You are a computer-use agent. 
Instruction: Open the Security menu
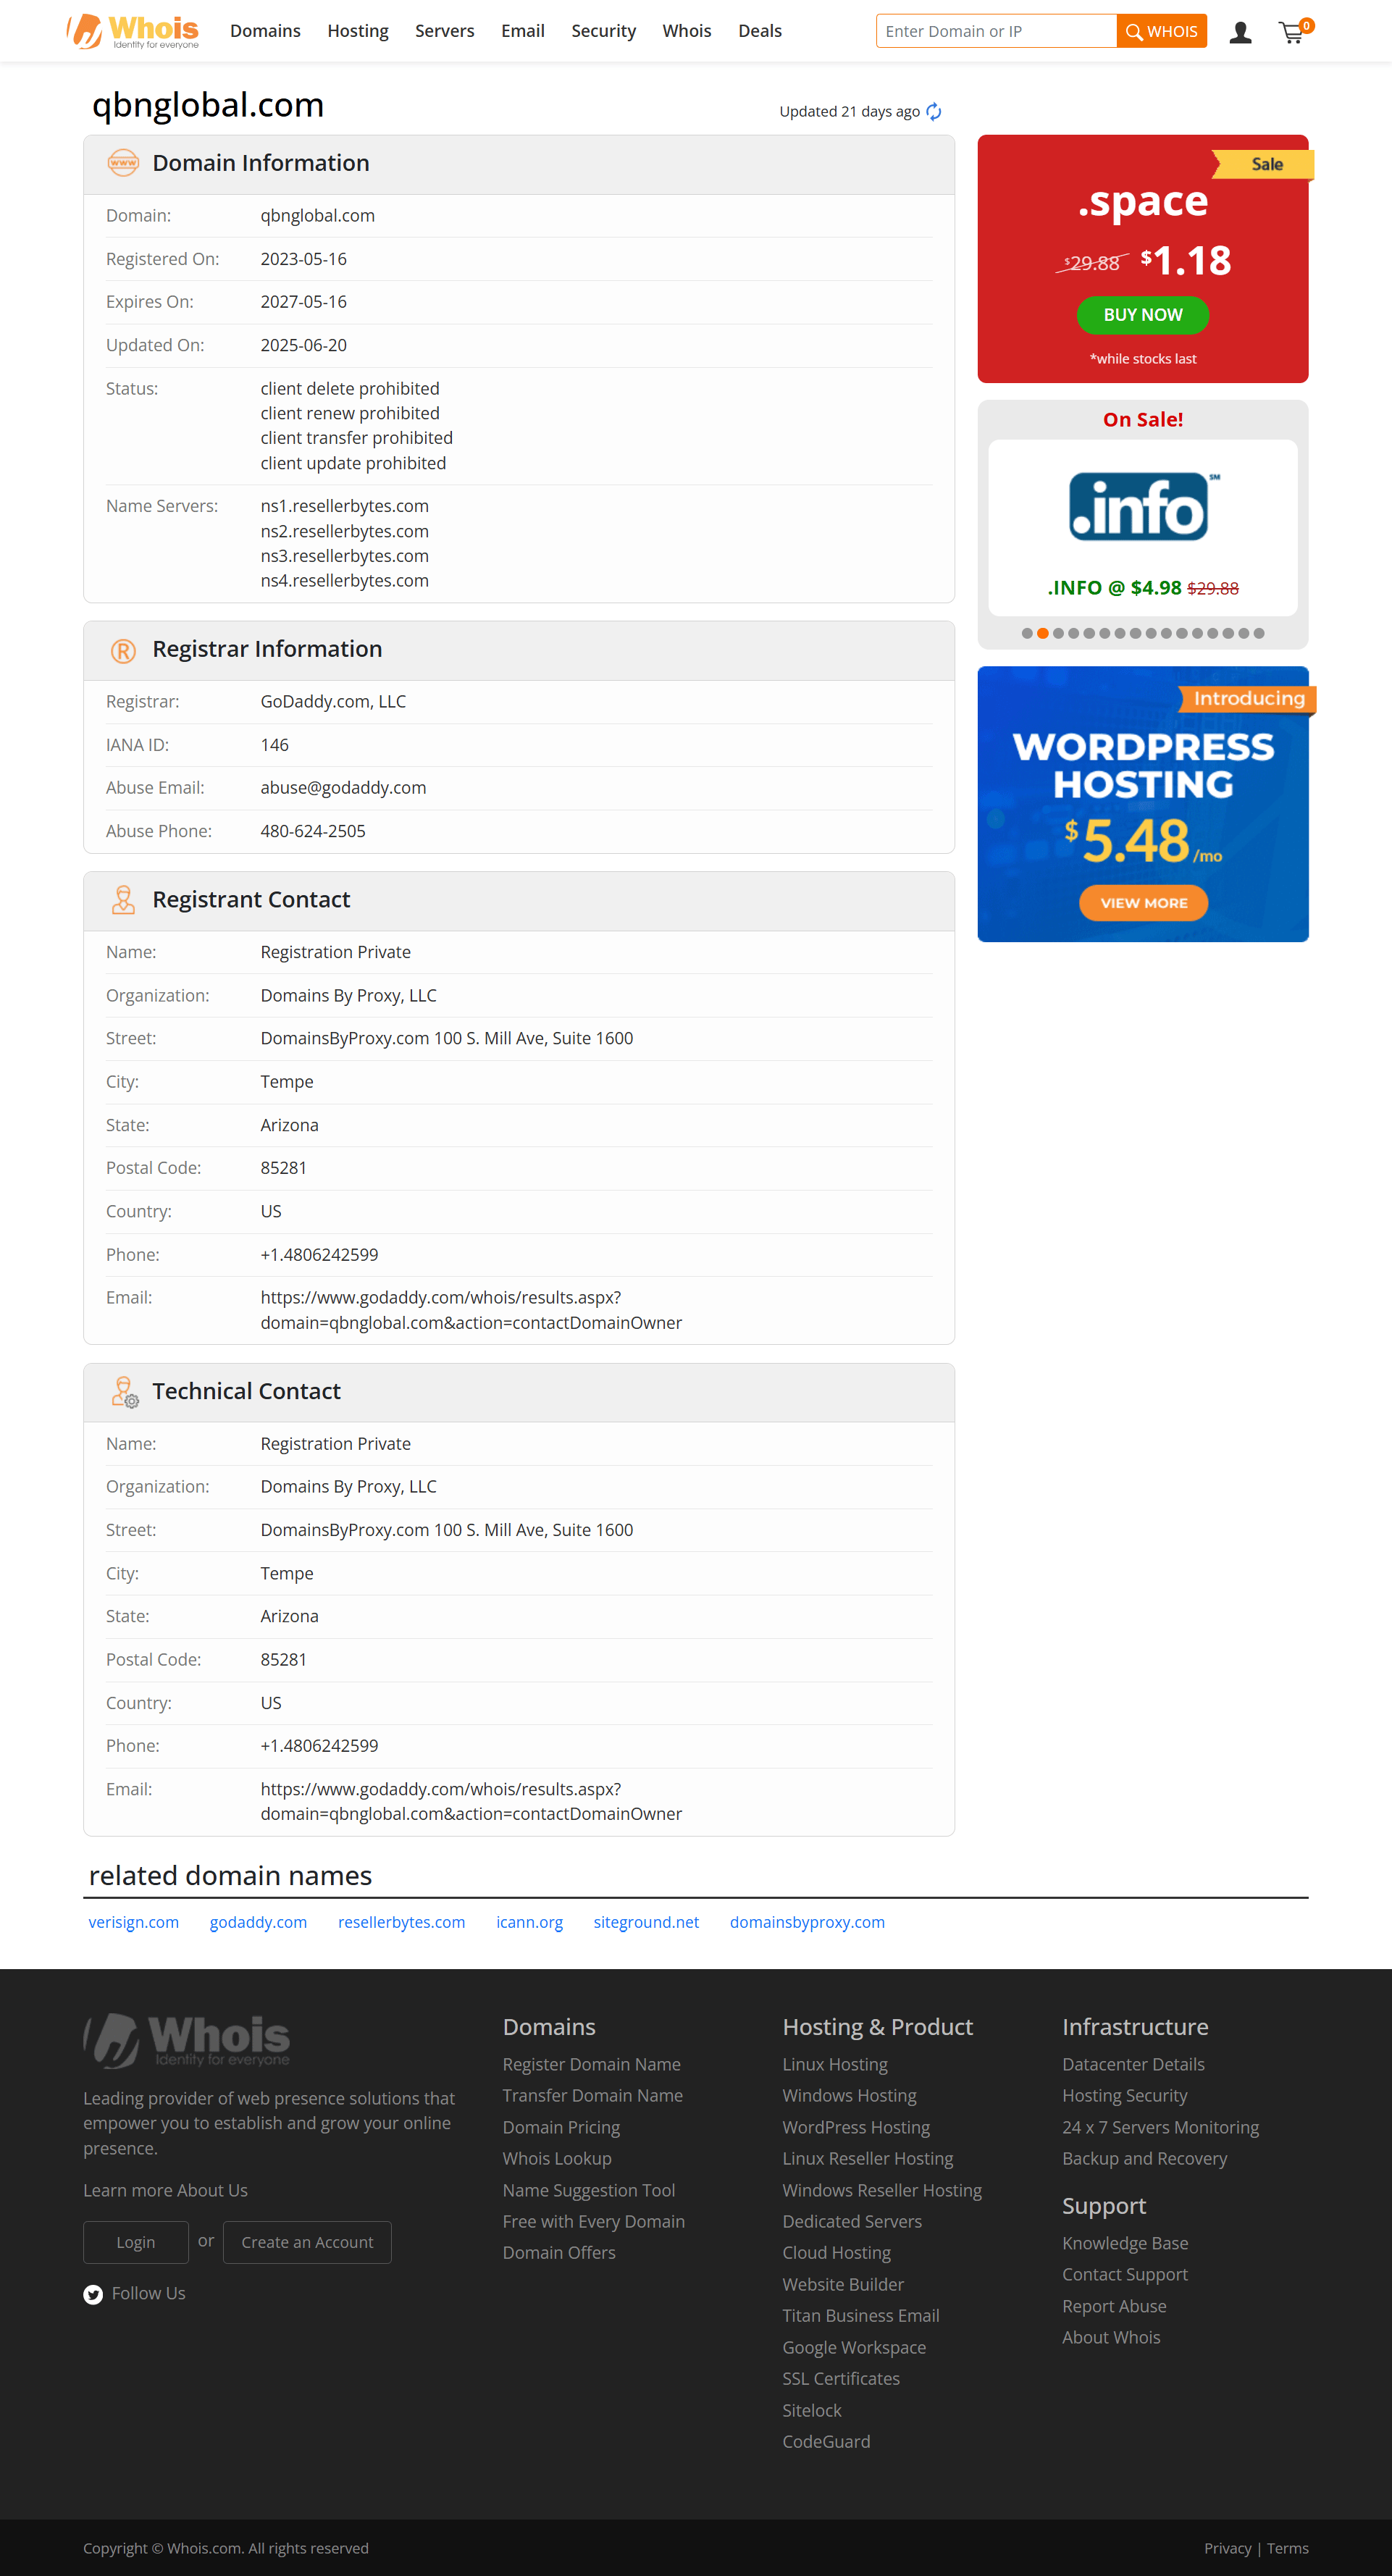(x=603, y=31)
